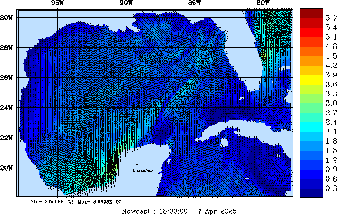The image size is (337, 215).
Task: Click the 3.9 colorbar value label
Action: [331, 75]
